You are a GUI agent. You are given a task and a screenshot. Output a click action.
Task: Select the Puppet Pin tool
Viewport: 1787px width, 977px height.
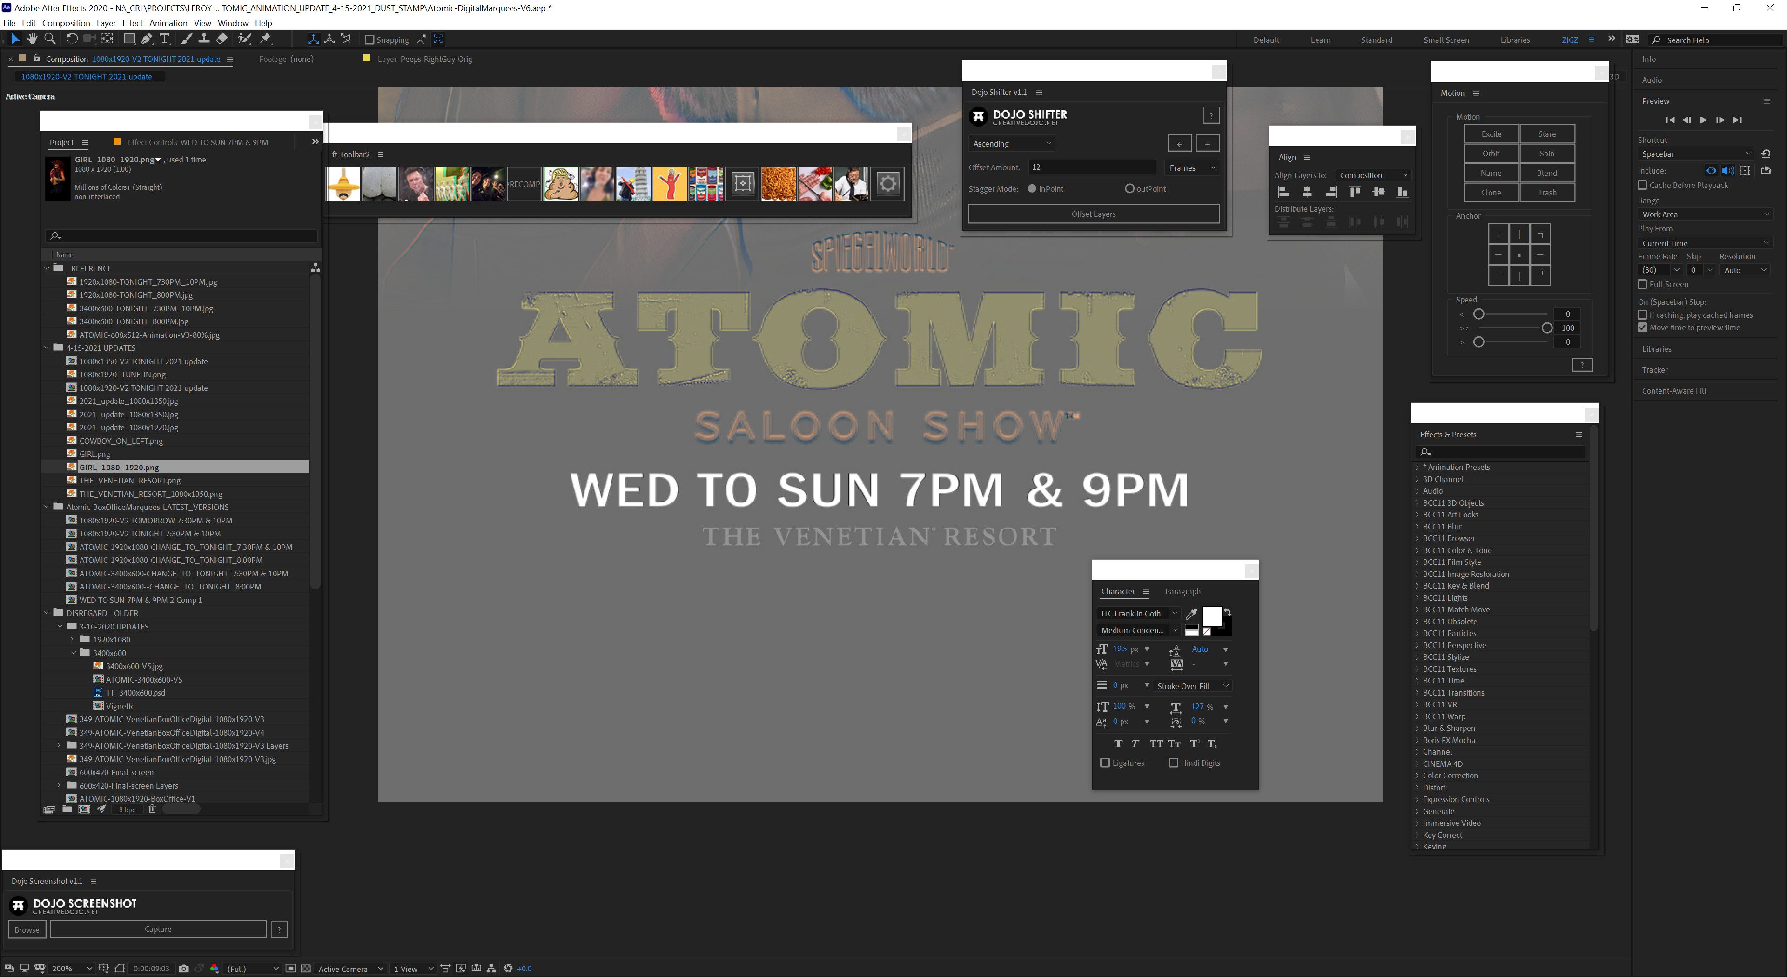[x=266, y=40]
